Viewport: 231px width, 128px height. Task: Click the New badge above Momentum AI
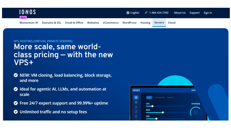coord(23,18)
